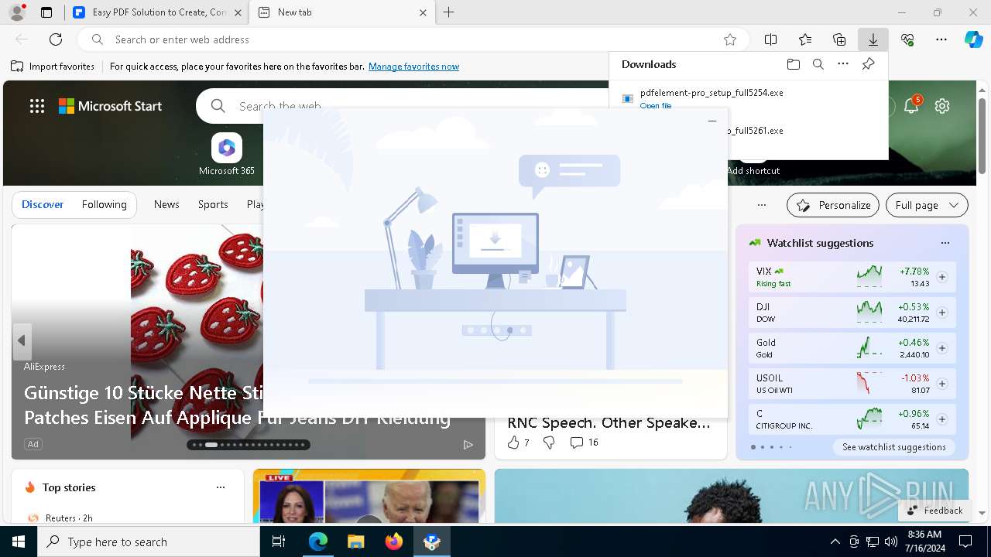The width and height of the screenshot is (991, 557).
Task: Open the Windows Start menu
Action: 19,542
